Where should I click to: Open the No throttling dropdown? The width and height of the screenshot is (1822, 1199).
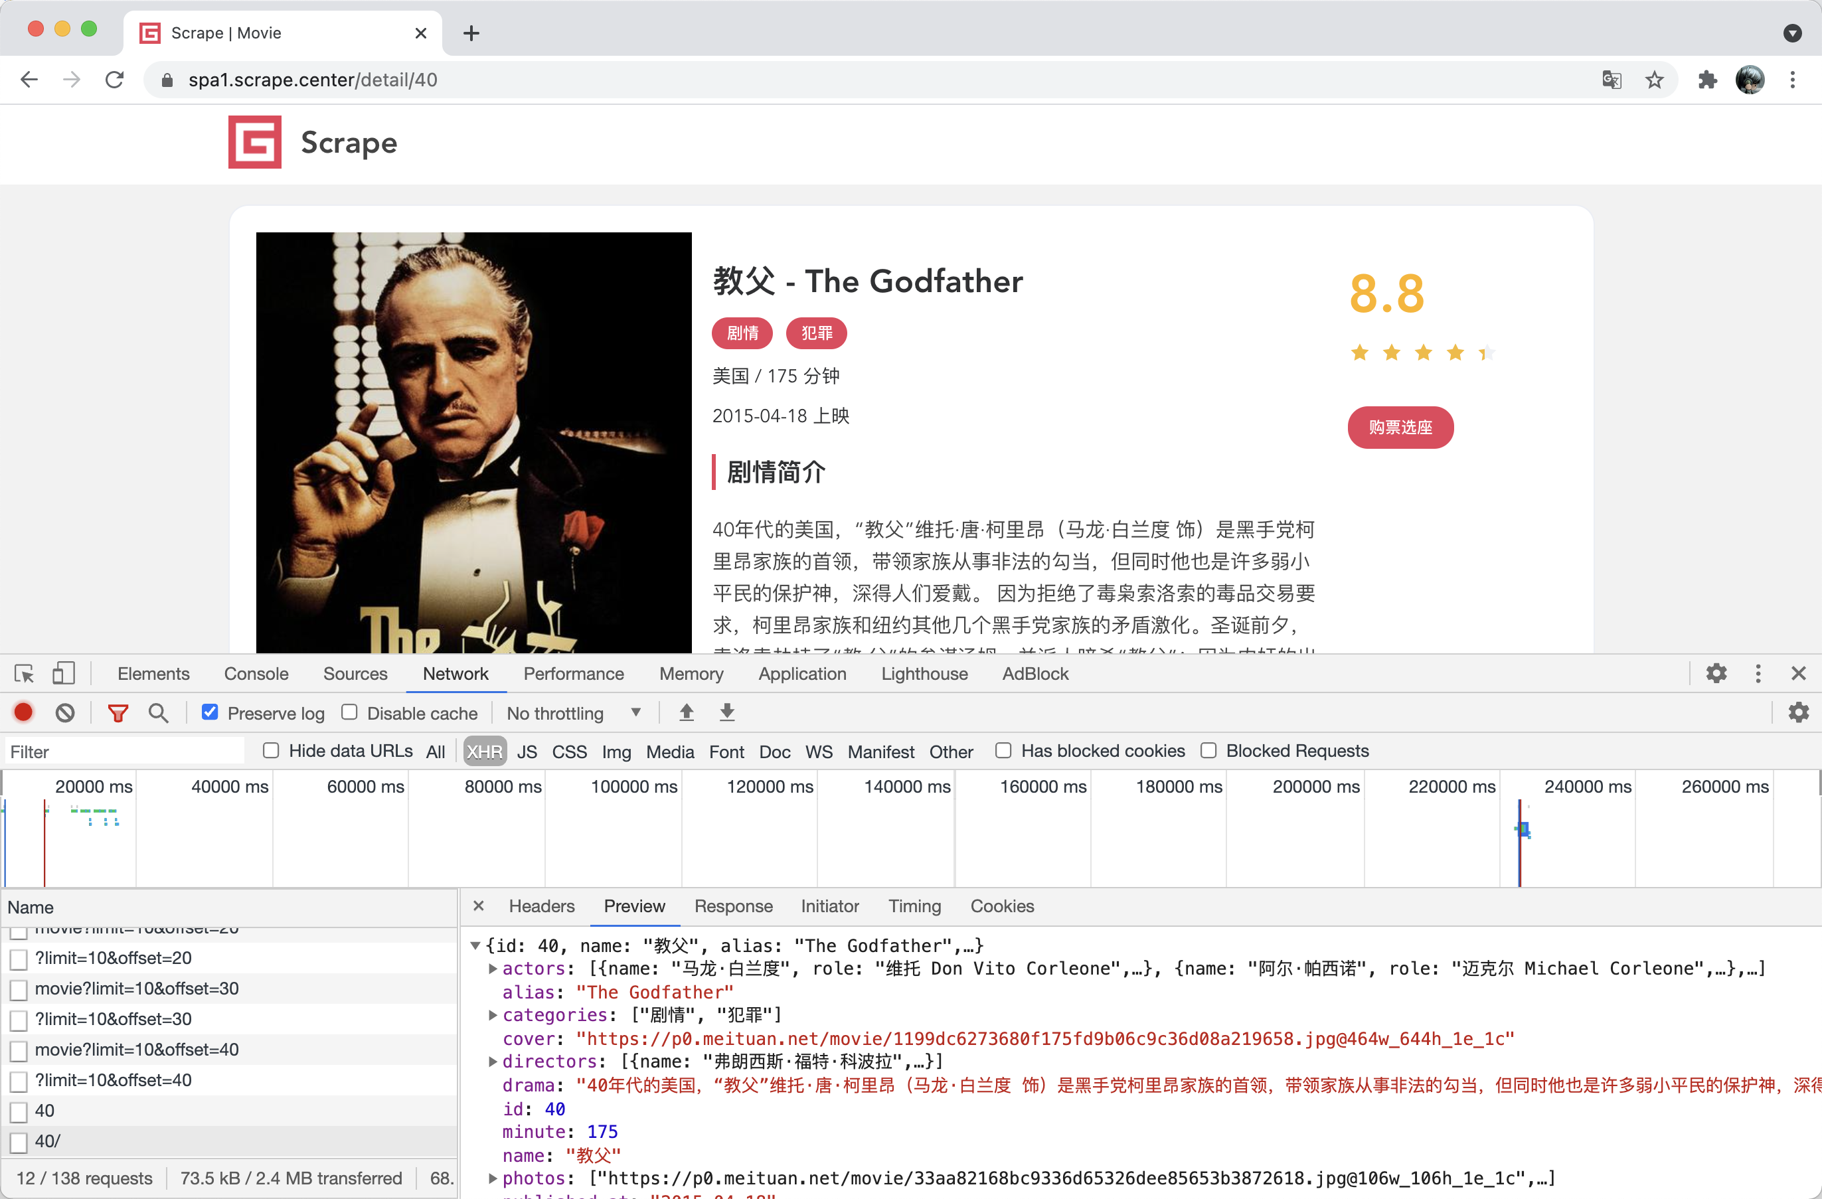tap(574, 714)
